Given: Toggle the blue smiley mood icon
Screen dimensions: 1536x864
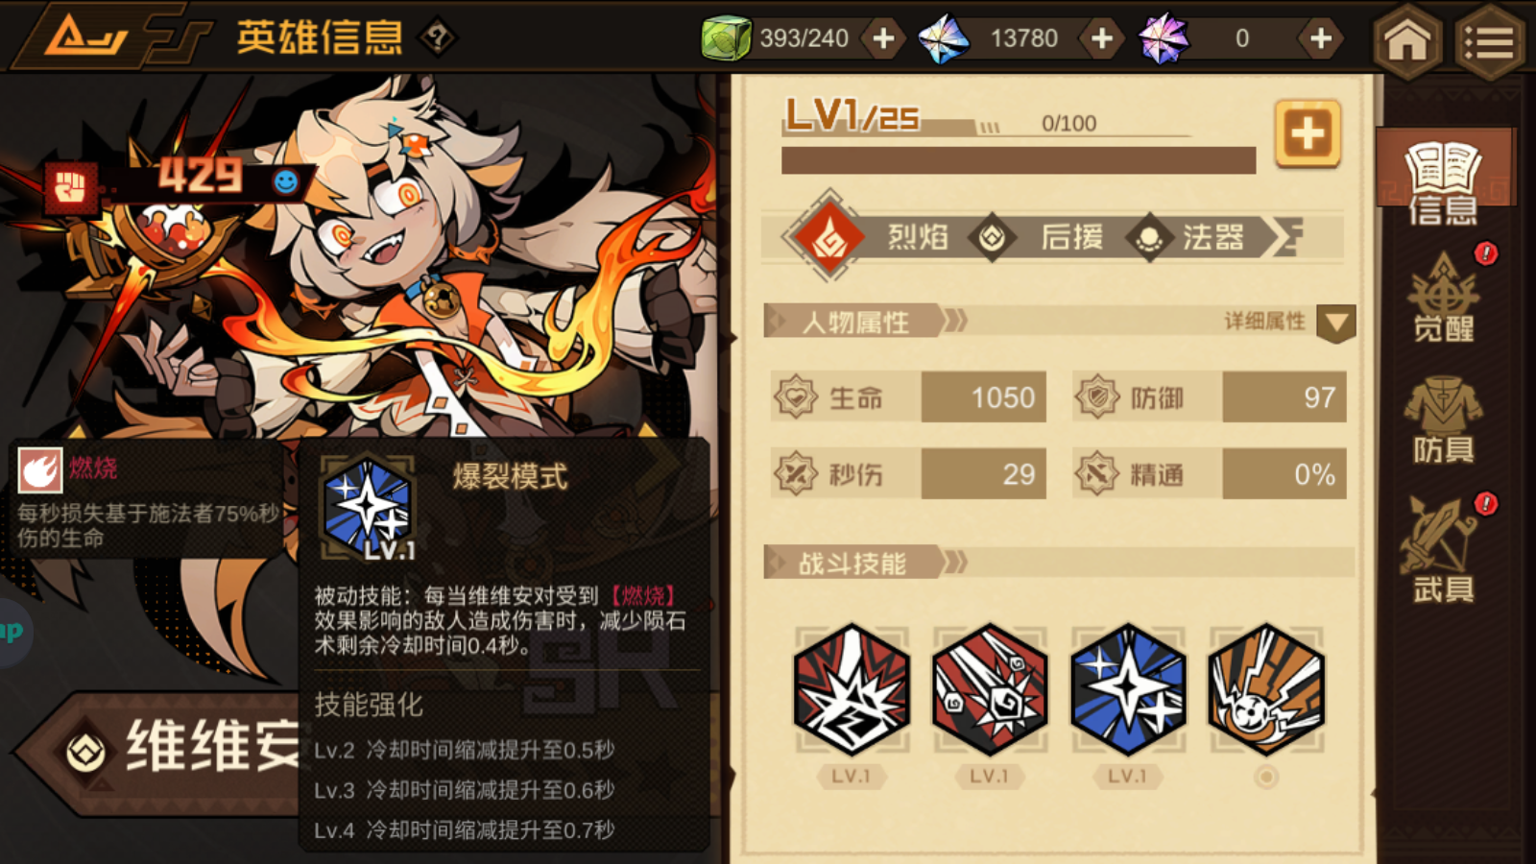Looking at the screenshot, I should tap(285, 181).
